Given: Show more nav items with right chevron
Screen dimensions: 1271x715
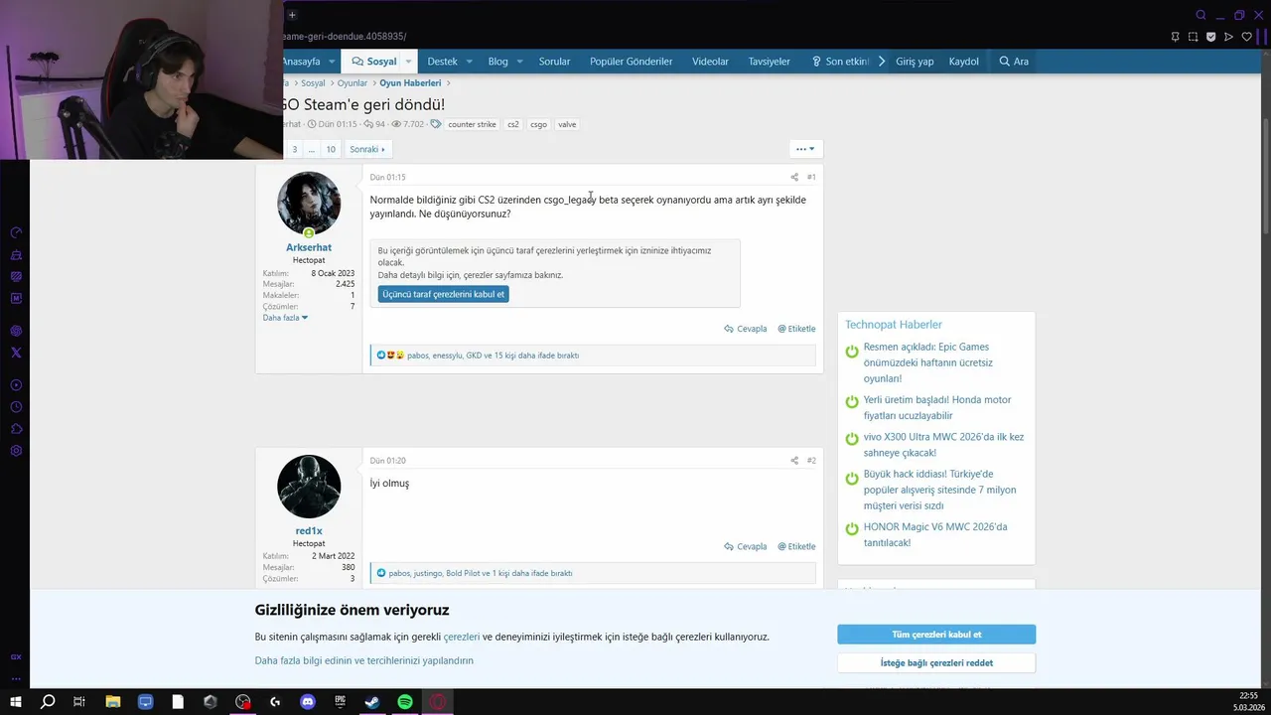Looking at the screenshot, I should pyautogui.click(x=881, y=62).
